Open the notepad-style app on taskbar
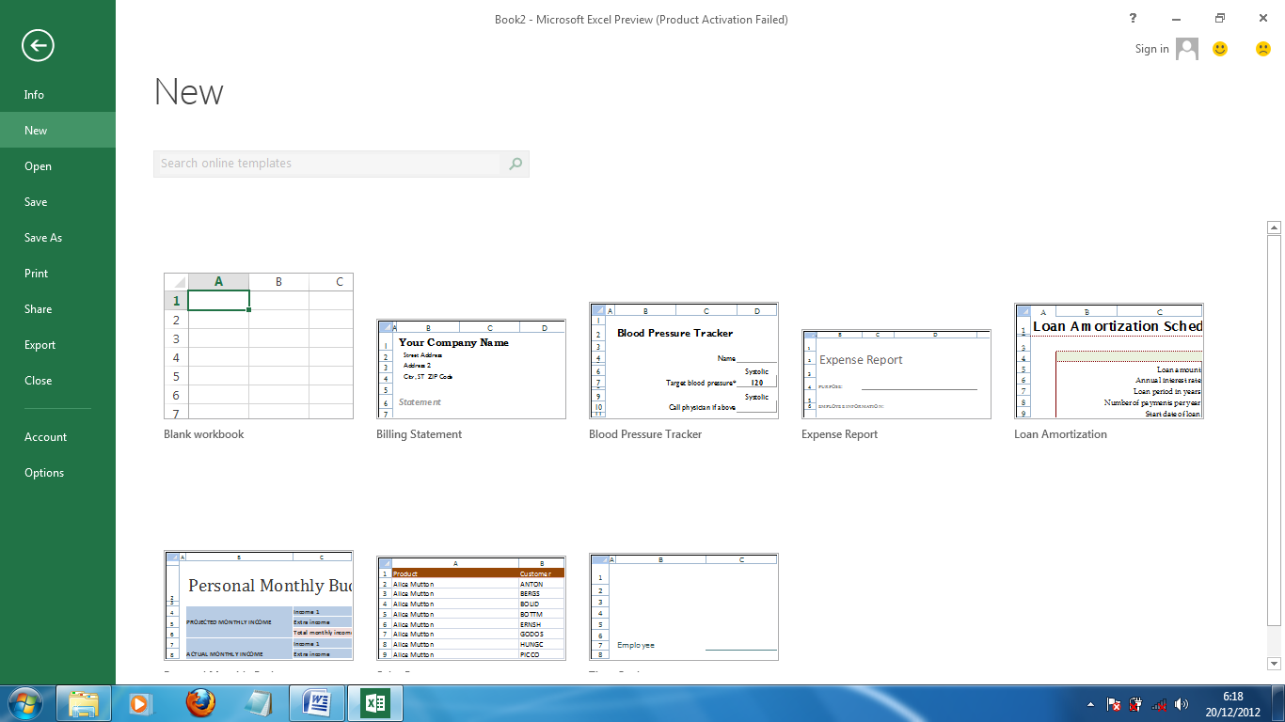 coord(258,703)
